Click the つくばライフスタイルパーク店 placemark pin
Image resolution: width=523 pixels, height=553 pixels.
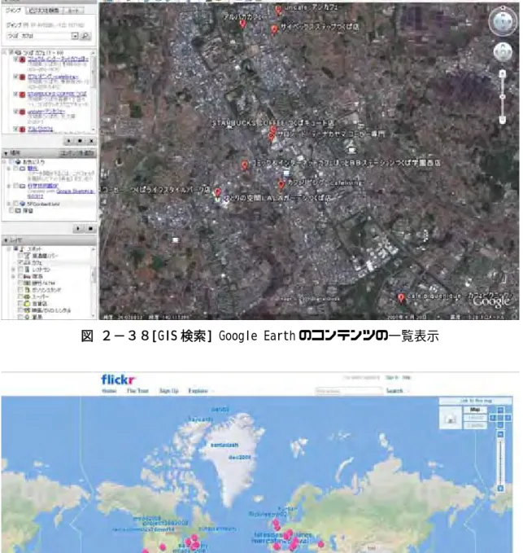[218, 192]
